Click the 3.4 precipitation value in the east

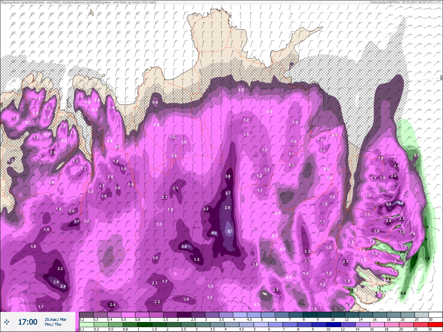coord(388,204)
